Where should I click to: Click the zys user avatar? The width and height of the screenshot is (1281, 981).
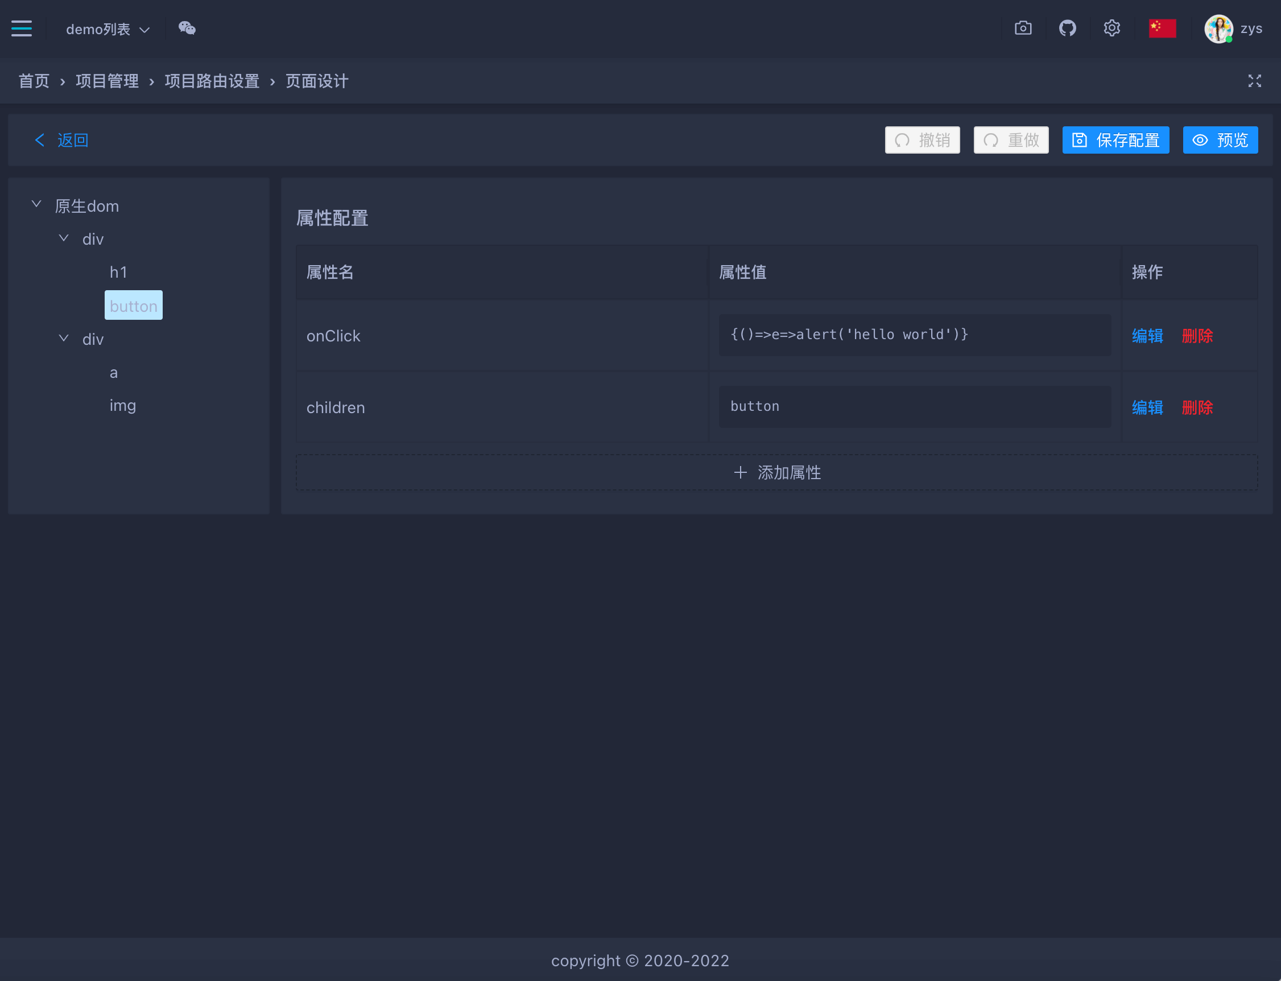(1218, 28)
